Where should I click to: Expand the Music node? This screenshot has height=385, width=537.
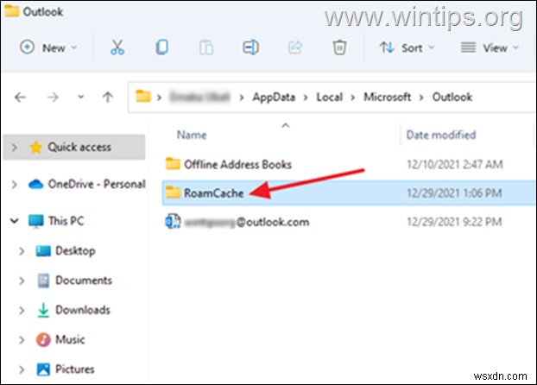click(22, 340)
